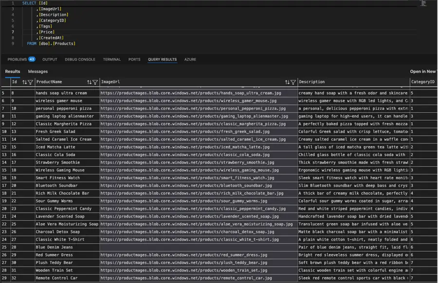
Task: Open the ProductName filter funnel
Action: tap(95, 82)
